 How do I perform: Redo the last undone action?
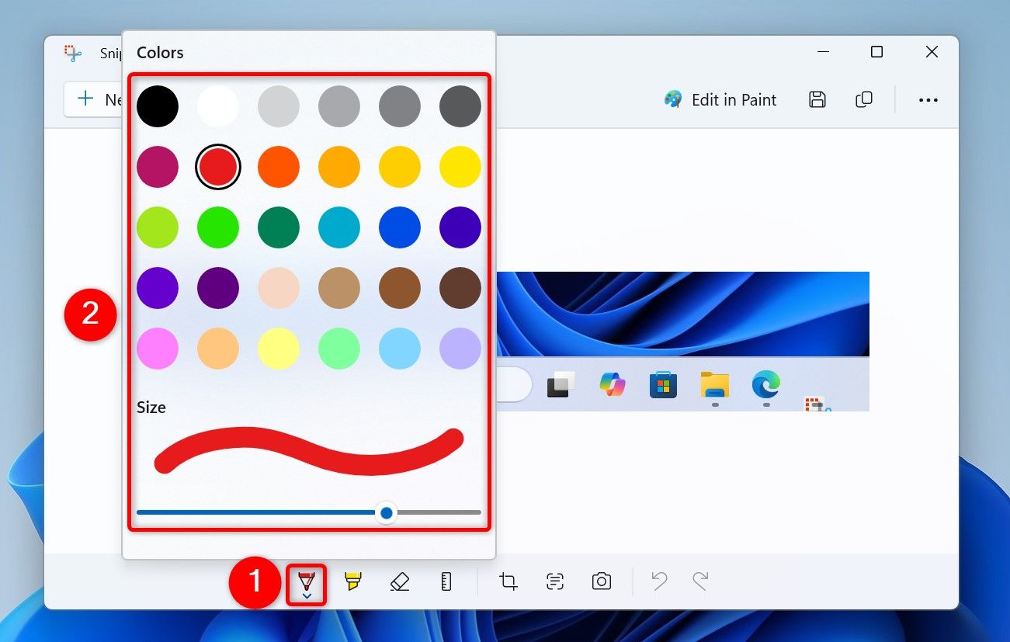tap(697, 581)
